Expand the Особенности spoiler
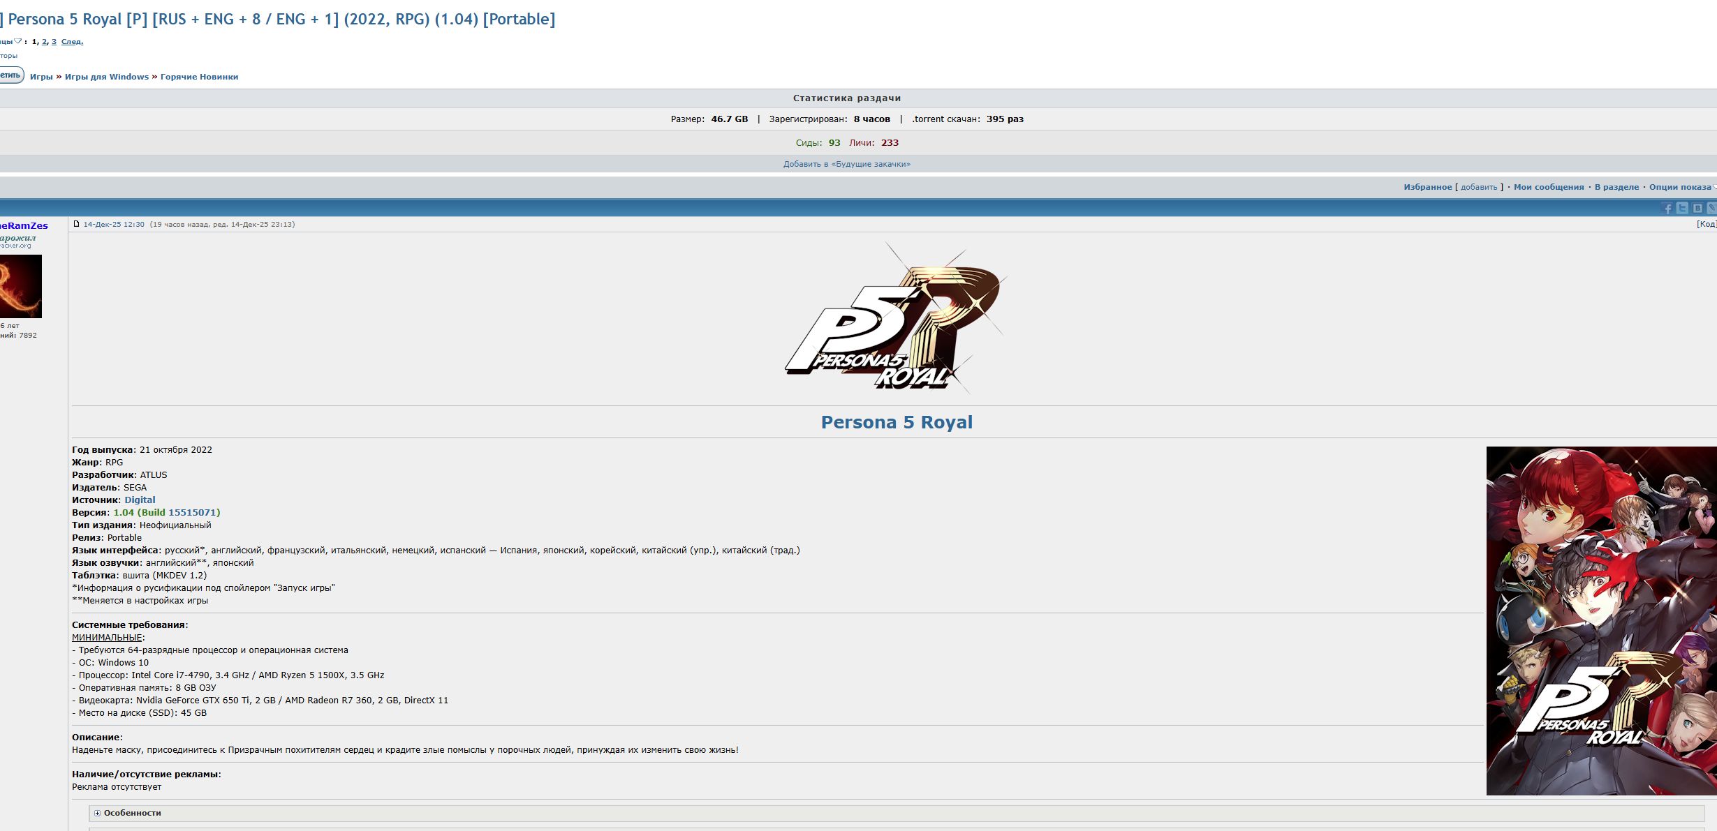The image size is (1717, 831). 132,813
